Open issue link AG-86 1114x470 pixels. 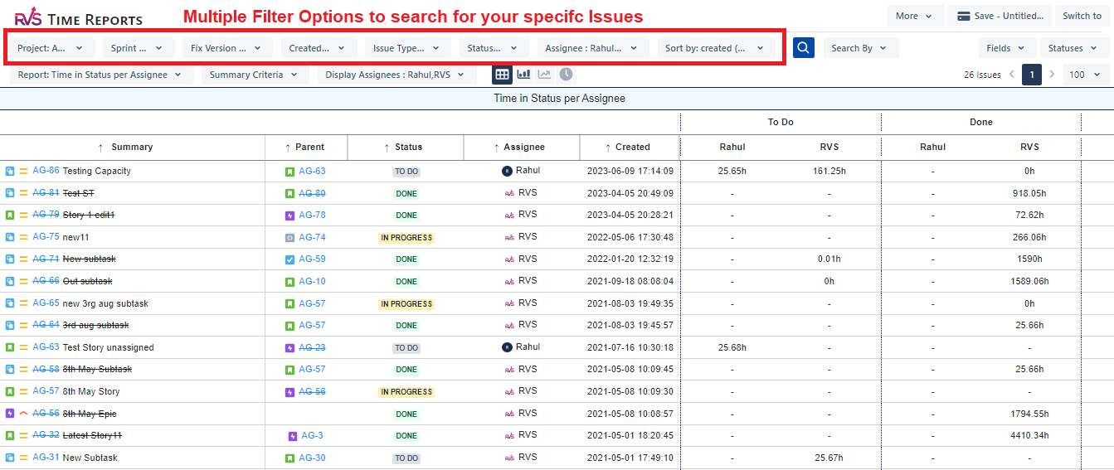(46, 171)
